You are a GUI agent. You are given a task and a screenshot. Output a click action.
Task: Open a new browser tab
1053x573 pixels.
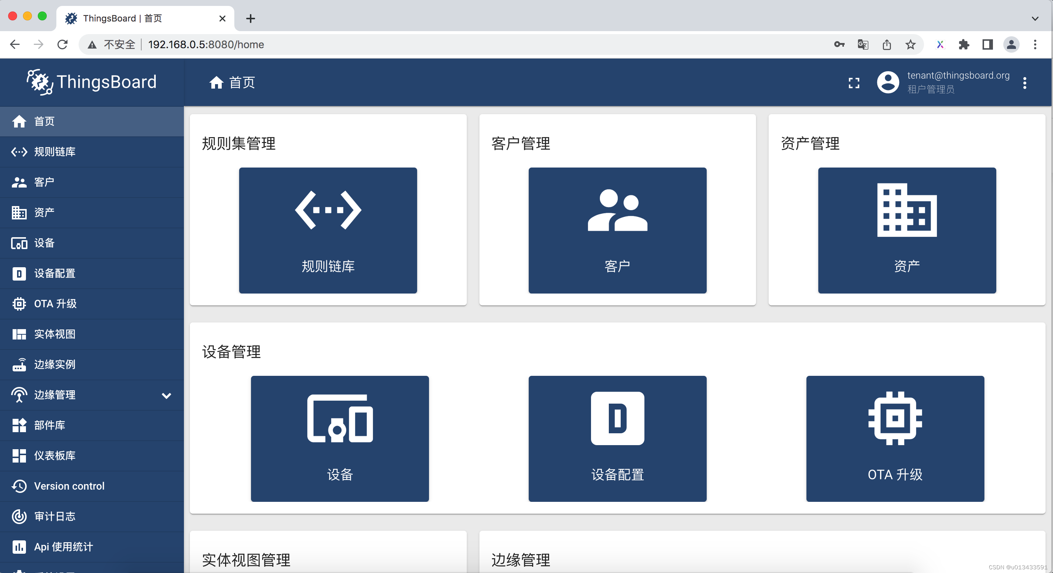coord(251,19)
